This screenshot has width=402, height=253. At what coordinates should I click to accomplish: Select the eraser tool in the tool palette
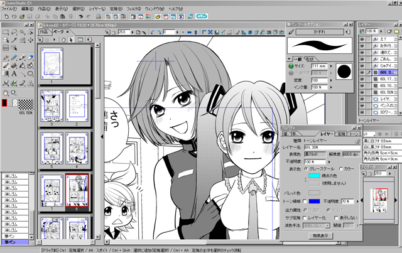[x=31, y=58]
